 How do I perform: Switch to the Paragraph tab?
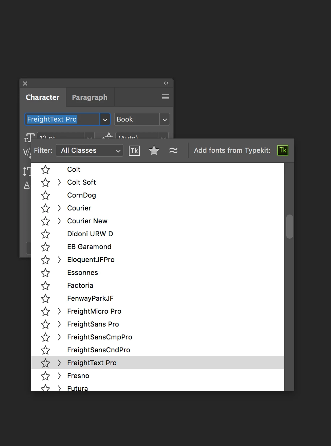point(90,97)
